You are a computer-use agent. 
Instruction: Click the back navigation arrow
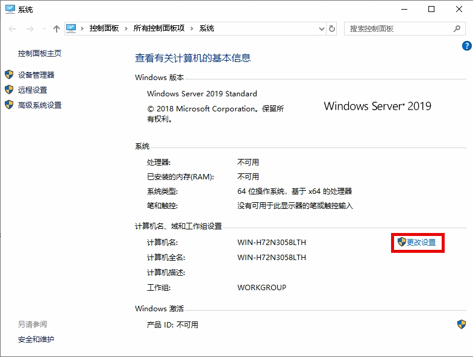[x=13, y=28]
